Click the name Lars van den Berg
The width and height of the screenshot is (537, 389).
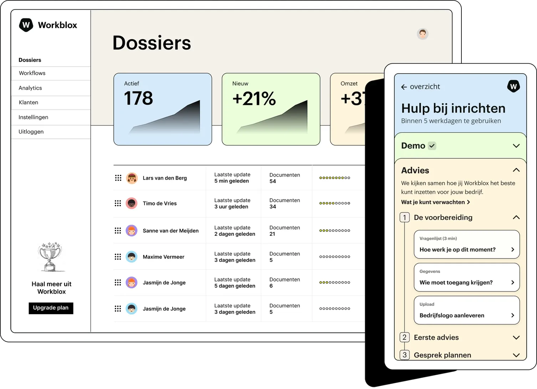pos(165,178)
